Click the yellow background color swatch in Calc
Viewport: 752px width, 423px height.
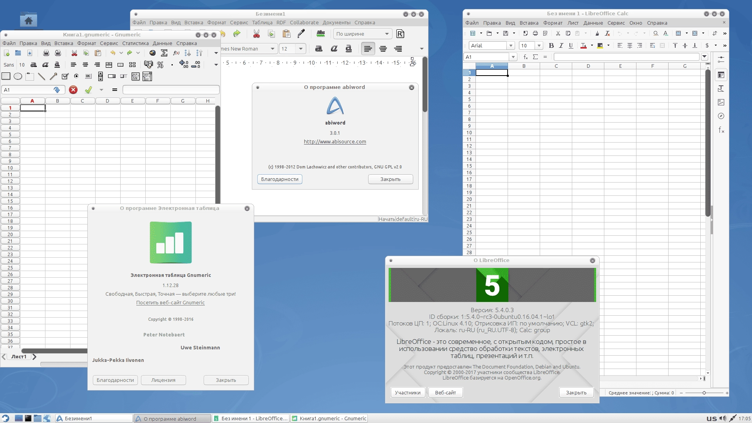pos(600,45)
